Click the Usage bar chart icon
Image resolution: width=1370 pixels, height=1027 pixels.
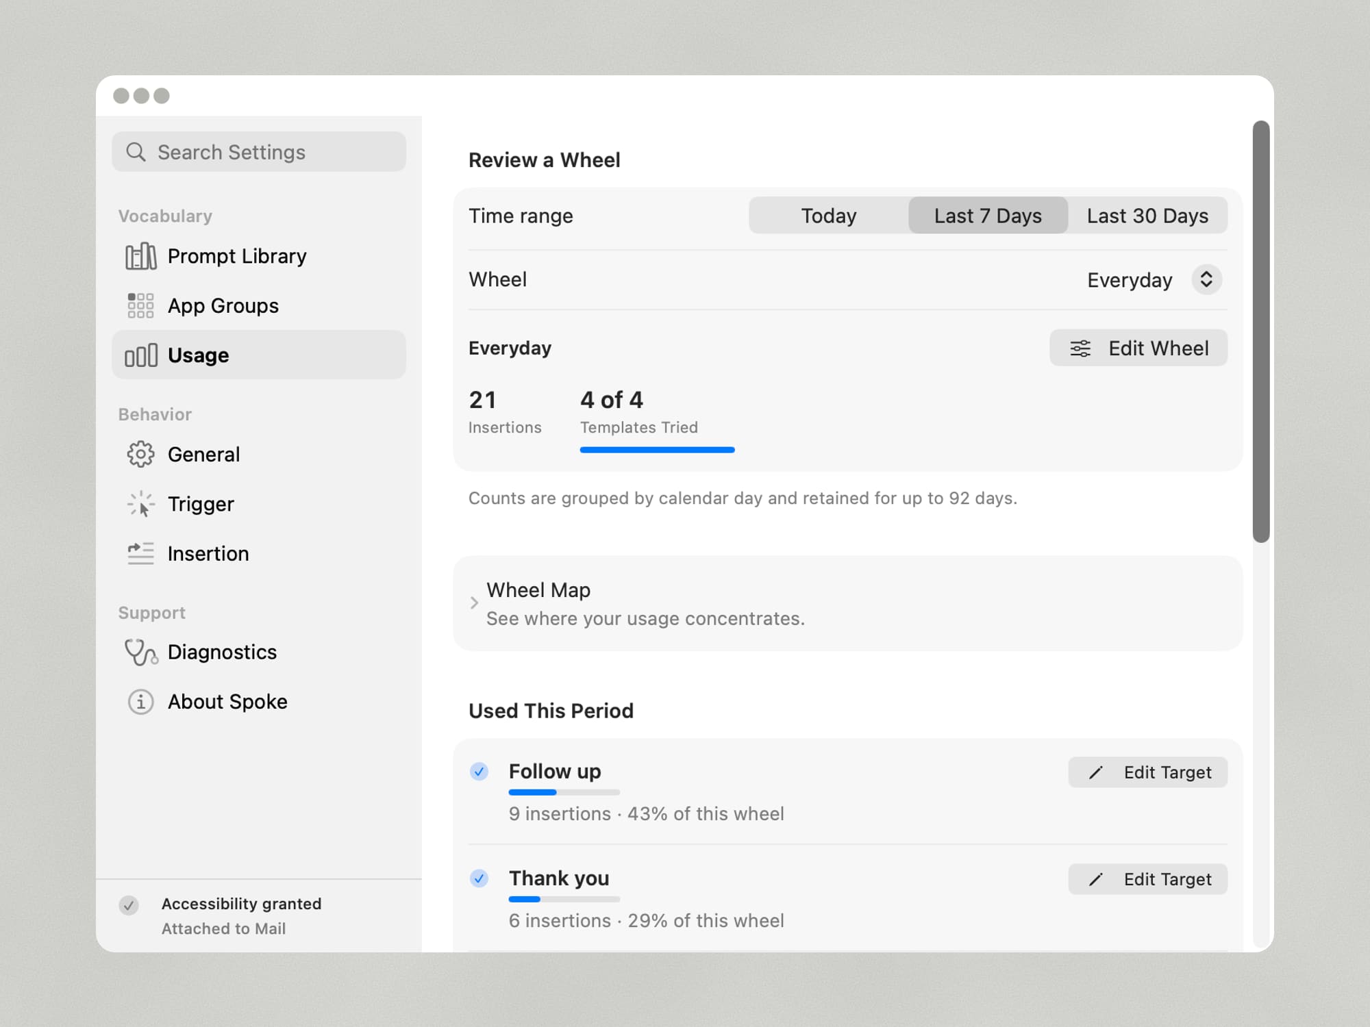coord(141,355)
